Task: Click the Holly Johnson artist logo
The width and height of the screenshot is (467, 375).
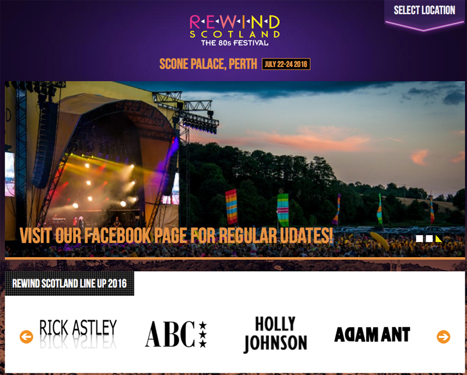Action: click(x=275, y=335)
